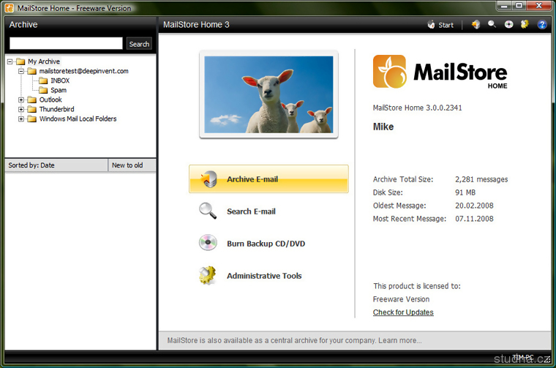556x368 pixels.
Task: Click the oldest message date 20.02.2008
Action: [x=474, y=206]
